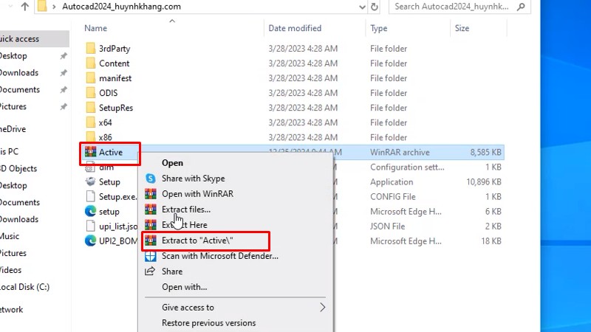
Task: Sort by the Name column header
Action: pos(96,28)
